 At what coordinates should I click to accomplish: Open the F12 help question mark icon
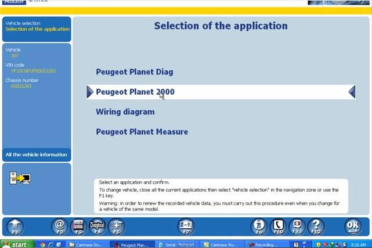point(316,227)
